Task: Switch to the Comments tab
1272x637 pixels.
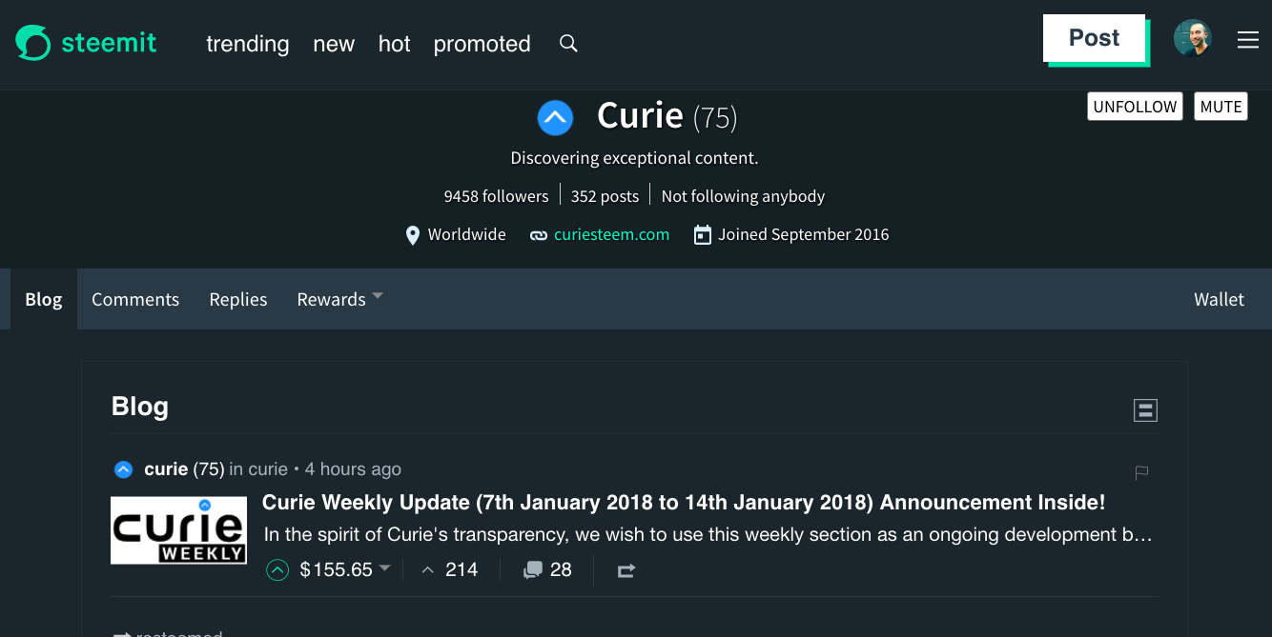Action: pyautogui.click(x=135, y=299)
